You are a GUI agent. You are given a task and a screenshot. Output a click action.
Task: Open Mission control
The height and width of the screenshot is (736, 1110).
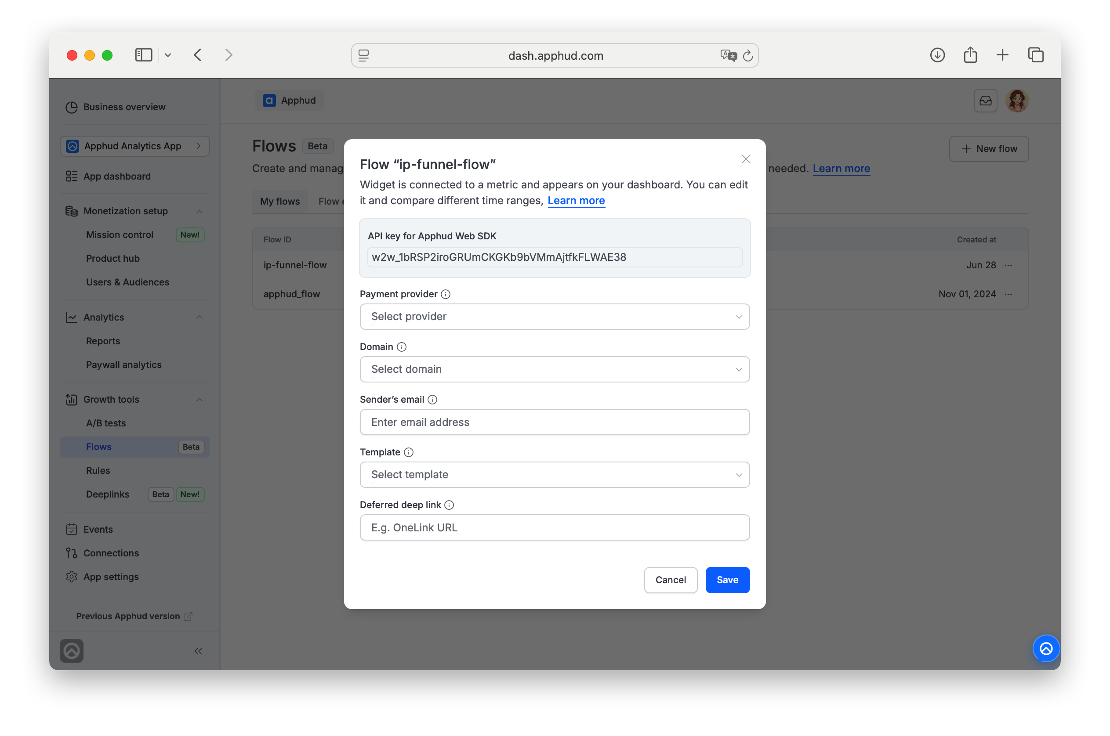[x=120, y=235]
